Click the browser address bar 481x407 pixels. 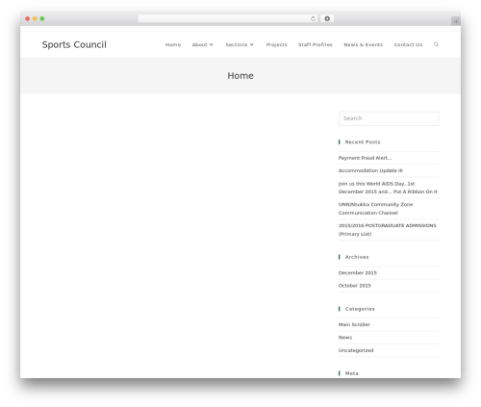pyautogui.click(x=228, y=18)
